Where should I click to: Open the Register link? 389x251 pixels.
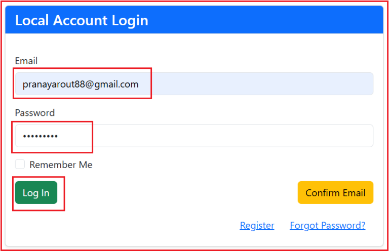pos(257,226)
